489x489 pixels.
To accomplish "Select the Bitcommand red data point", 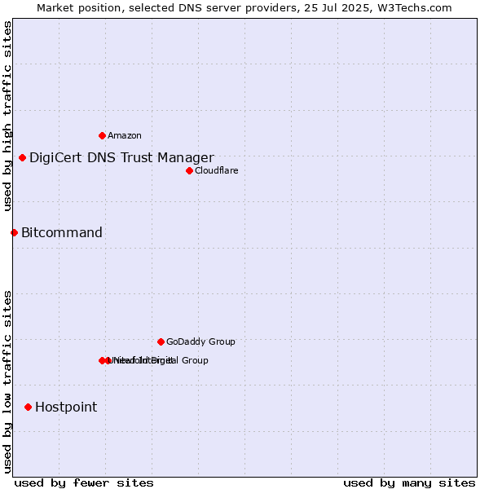I will 14,232.
